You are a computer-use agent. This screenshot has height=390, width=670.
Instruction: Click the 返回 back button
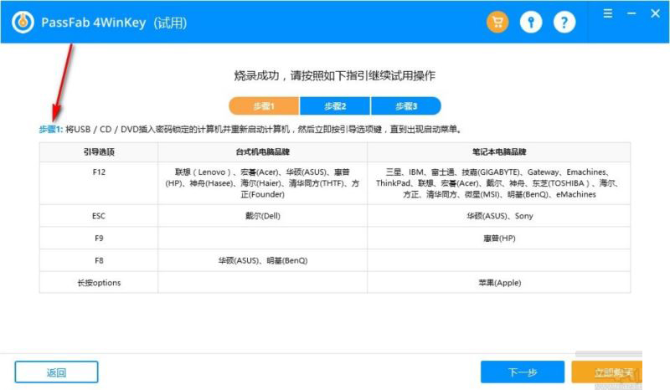click(x=56, y=372)
